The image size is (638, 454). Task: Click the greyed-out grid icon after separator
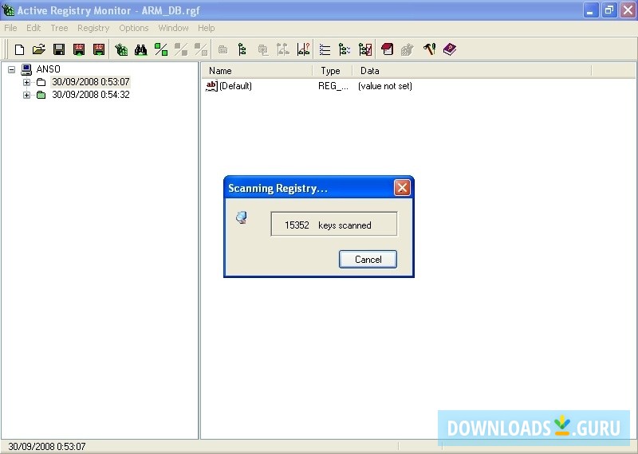(223, 49)
